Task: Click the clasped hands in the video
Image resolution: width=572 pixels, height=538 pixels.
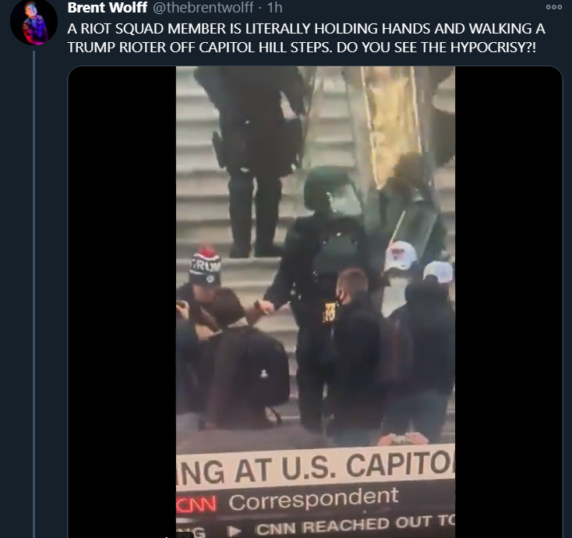Action: tap(264, 306)
